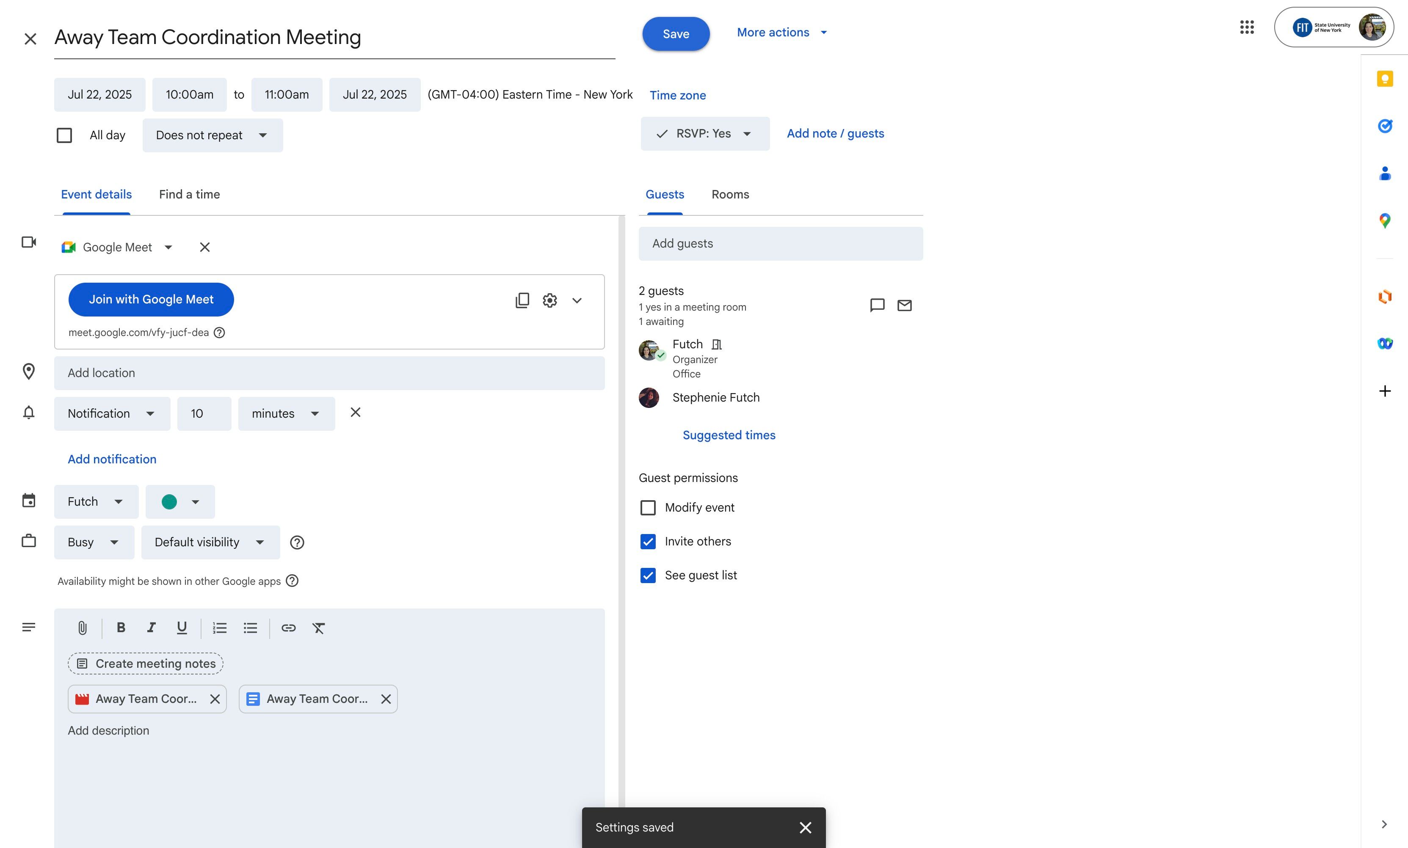
Task: Open Google Keep in side panel
Action: [x=1385, y=79]
